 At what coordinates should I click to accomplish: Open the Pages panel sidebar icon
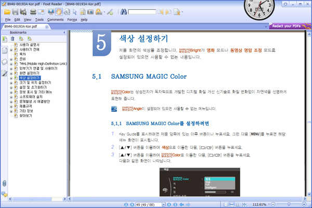[x=4, y=50]
